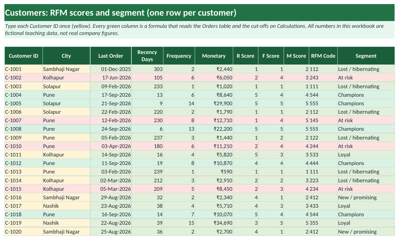Click the city Sambhaji Nagar for C-1020
The width and height of the screenshot is (399, 240).
(66, 232)
